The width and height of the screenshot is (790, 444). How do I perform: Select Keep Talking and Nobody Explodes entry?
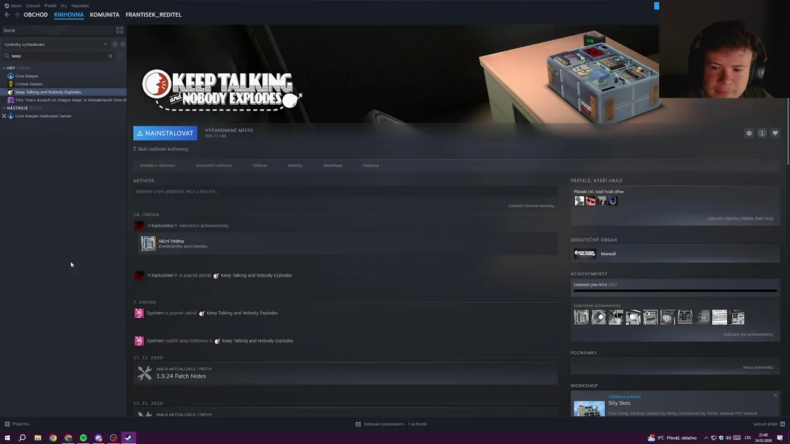(64, 92)
